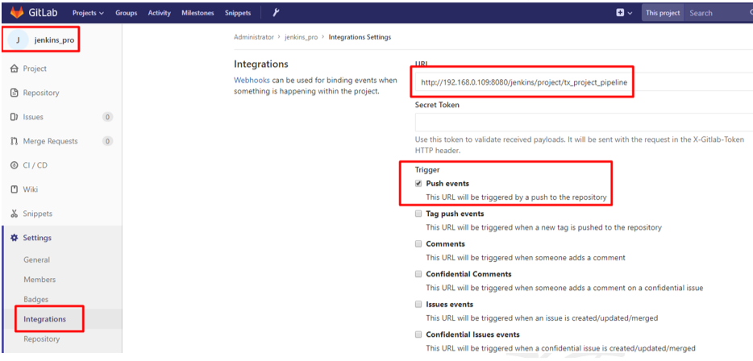The image size is (753, 361).
Task: Open Milestones in the top navigation
Action: [198, 13]
